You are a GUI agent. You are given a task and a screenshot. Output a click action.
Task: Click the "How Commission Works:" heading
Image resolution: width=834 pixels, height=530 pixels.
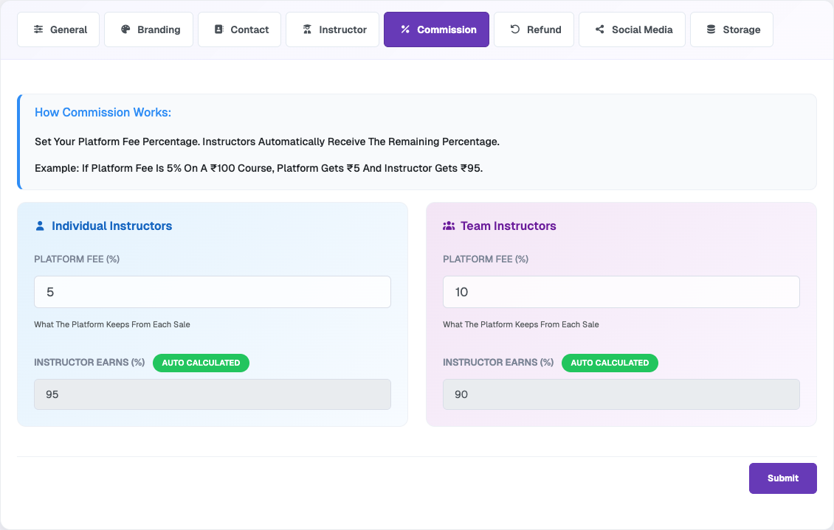pos(103,113)
